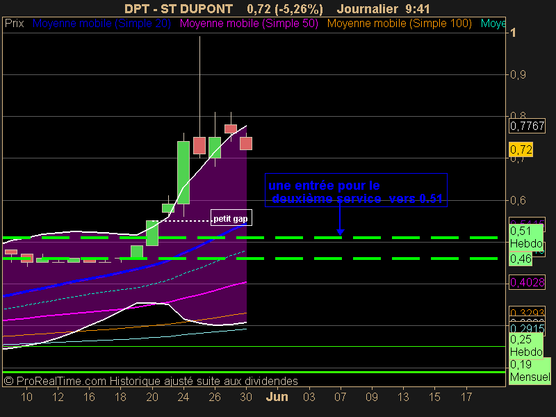Select the green dashed 0,46 horizontal line
The image size is (556, 417).
[x=250, y=259]
